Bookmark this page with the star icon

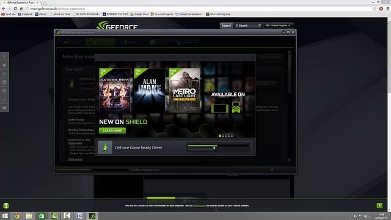375,9
